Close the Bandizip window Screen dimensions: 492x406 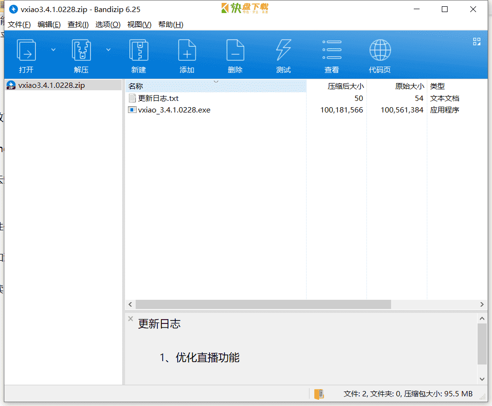(x=473, y=9)
